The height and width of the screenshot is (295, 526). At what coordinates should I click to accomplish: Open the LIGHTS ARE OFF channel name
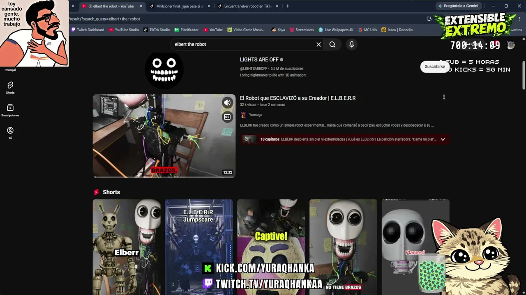(x=259, y=60)
